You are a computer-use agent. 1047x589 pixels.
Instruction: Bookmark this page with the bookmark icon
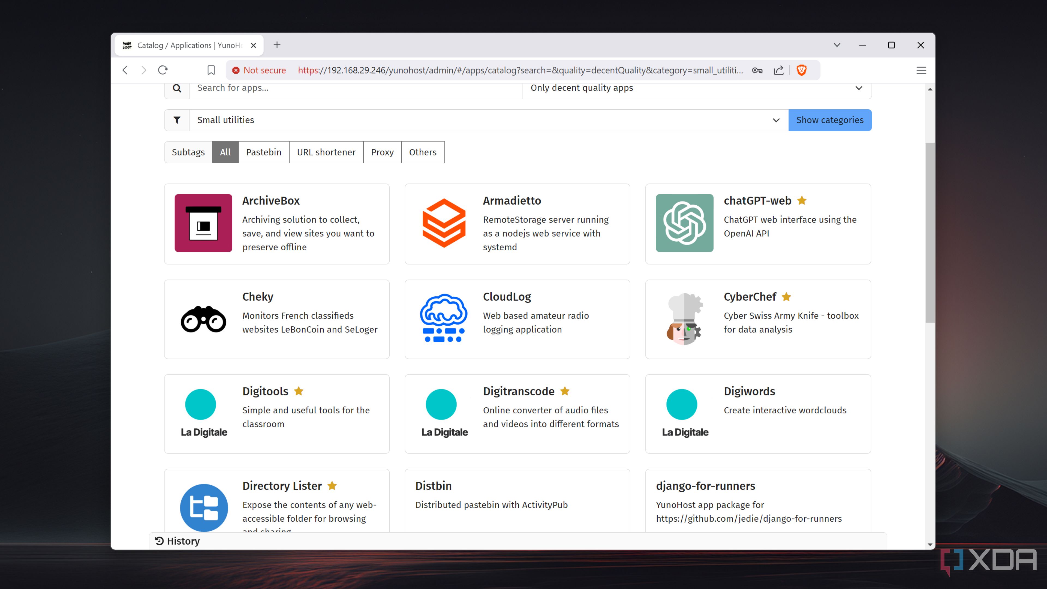[211, 70]
